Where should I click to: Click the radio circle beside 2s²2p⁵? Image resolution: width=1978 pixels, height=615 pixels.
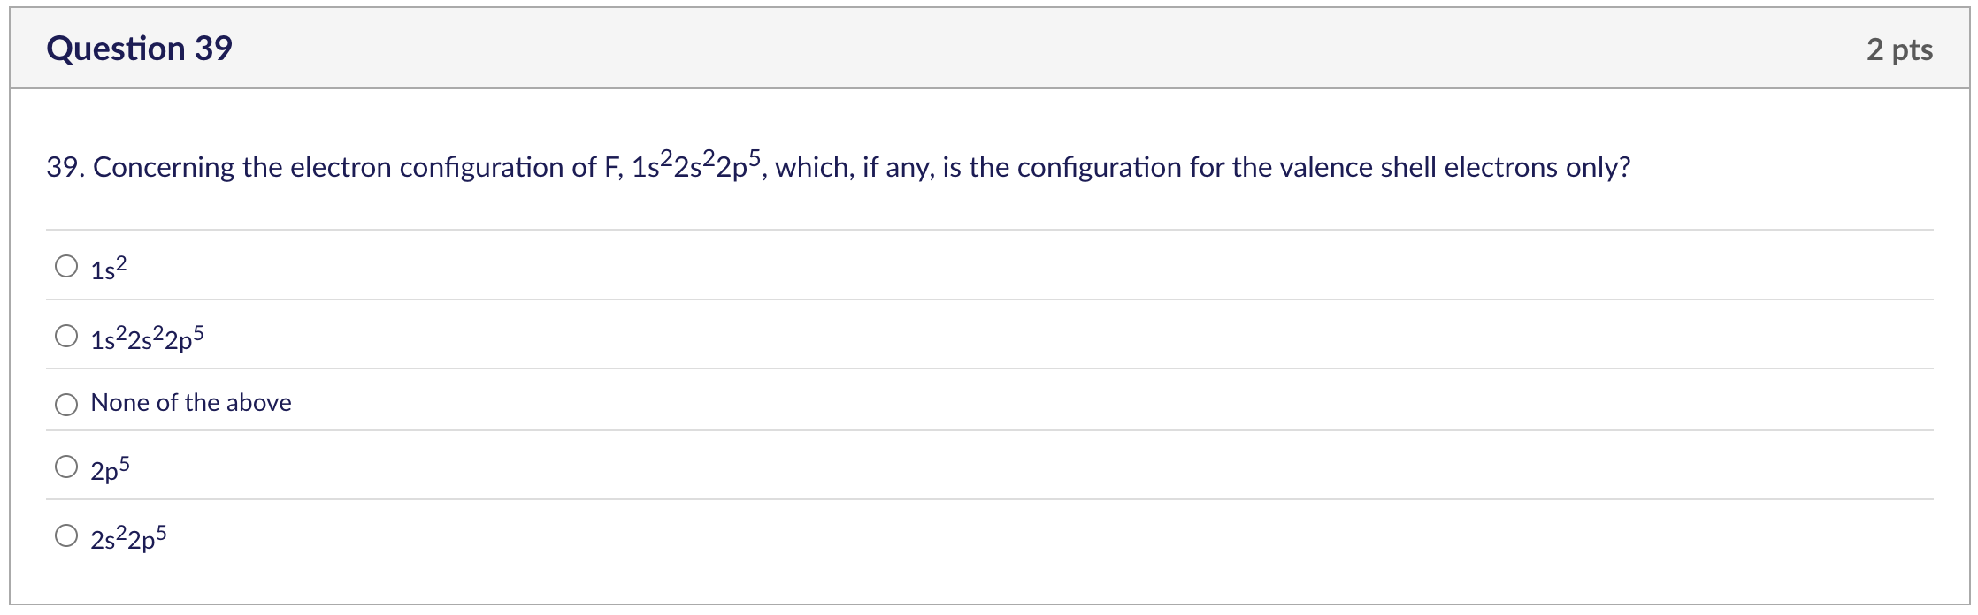pos(65,534)
